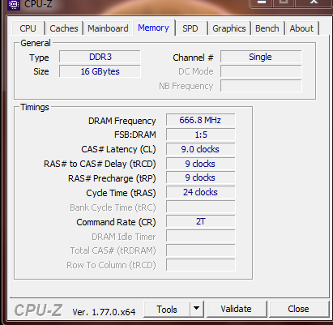Image resolution: width=333 pixels, height=325 pixels.
Task: Click the empty Row To Column field
Action: pyautogui.click(x=200, y=265)
